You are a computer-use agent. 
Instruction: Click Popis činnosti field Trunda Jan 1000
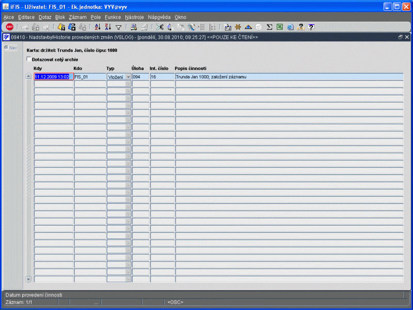point(289,77)
